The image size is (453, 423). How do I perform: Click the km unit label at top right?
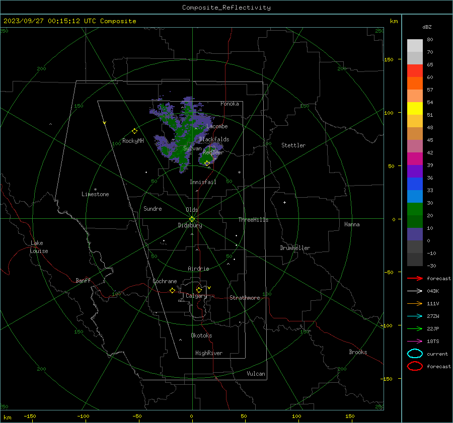coord(394,21)
